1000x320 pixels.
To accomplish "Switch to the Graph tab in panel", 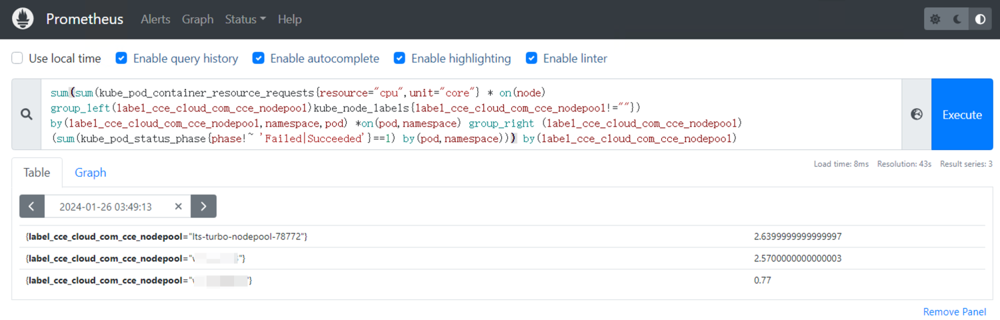I will click(91, 173).
